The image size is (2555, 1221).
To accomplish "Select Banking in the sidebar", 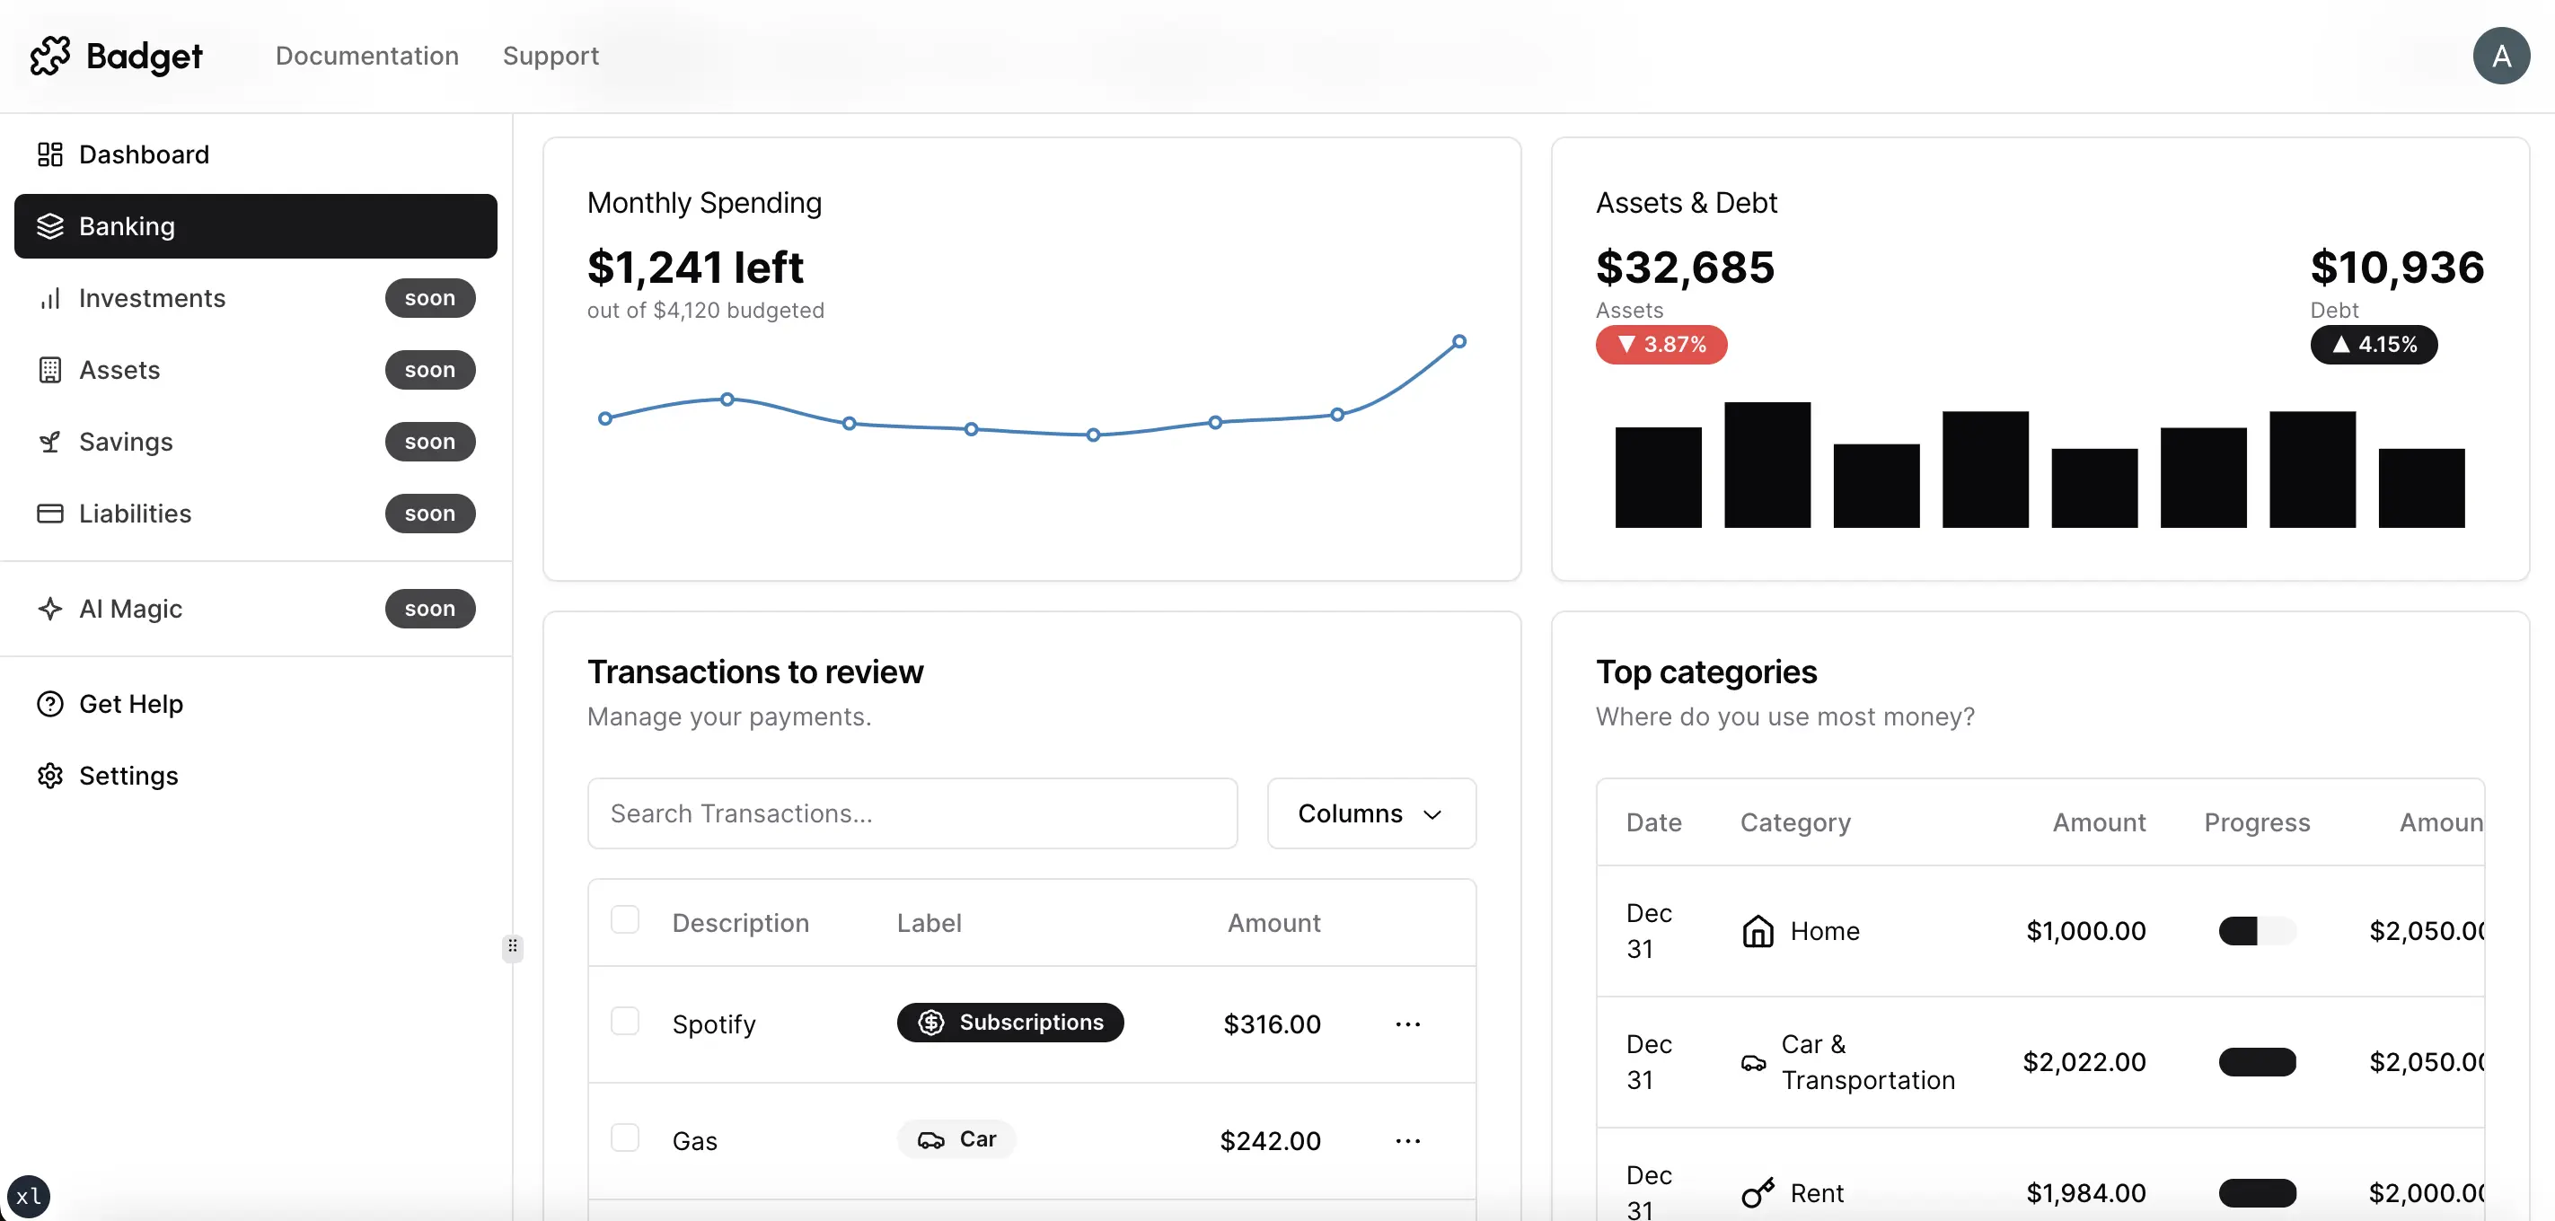I will [256, 227].
